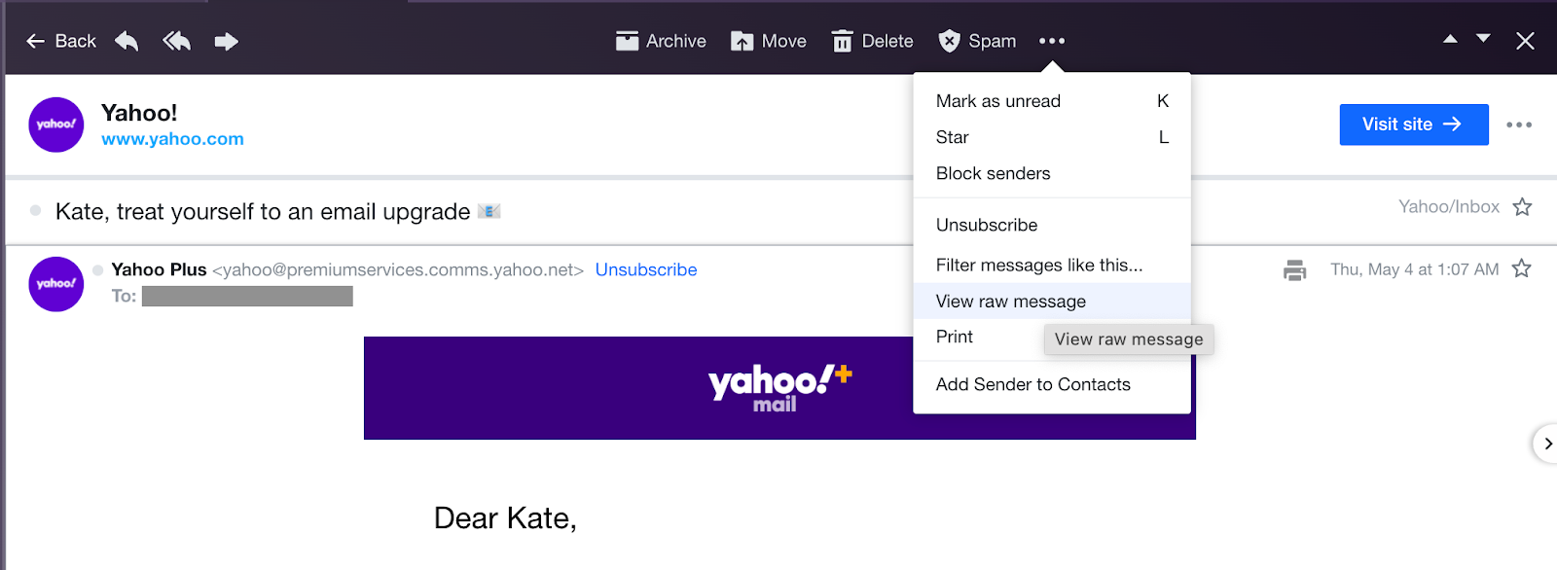1557x570 pixels.
Task: Go back using the Back arrow
Action: 60,41
